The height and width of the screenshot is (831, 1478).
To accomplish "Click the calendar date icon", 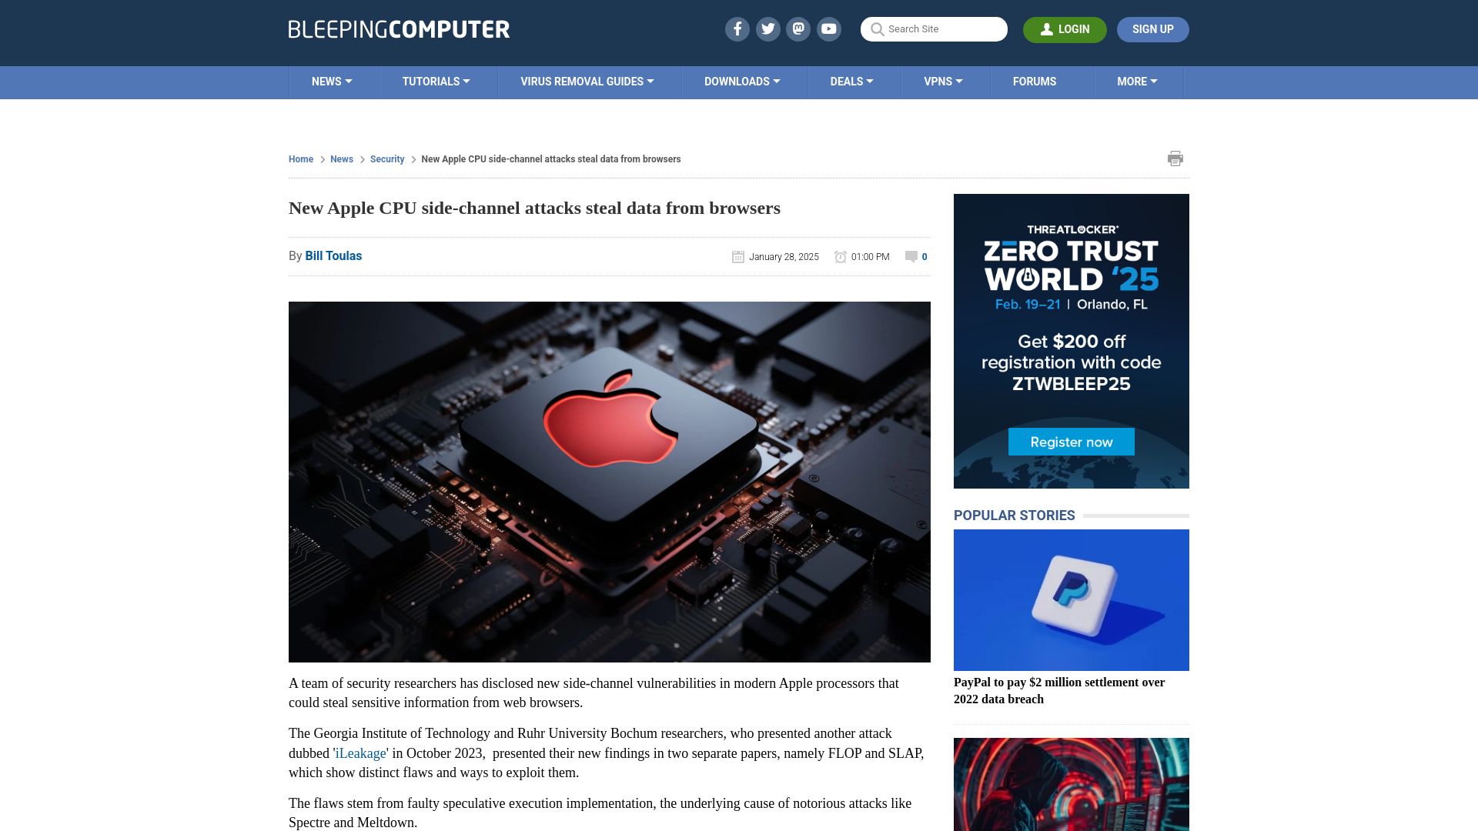I will [737, 255].
